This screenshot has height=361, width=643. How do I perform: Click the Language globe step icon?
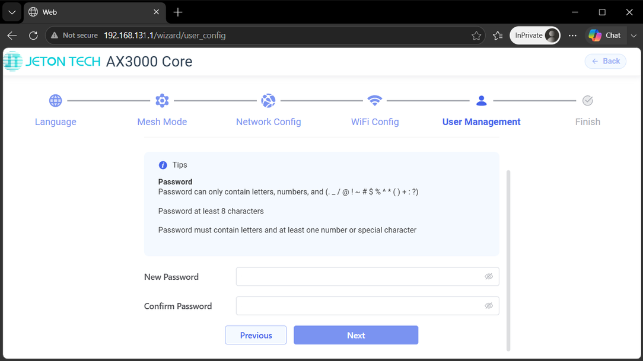coord(55,100)
